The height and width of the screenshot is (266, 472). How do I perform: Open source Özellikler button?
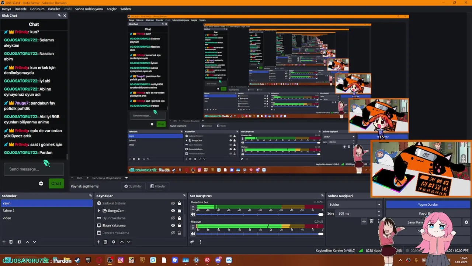point(133,186)
